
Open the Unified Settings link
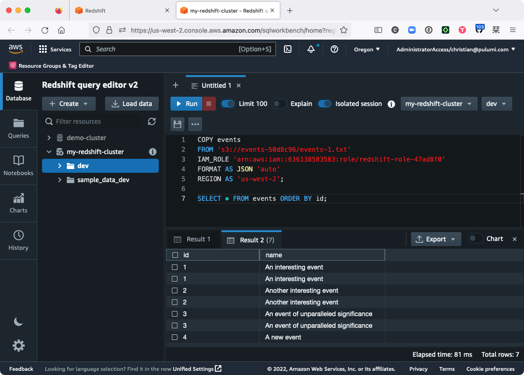[197, 368]
